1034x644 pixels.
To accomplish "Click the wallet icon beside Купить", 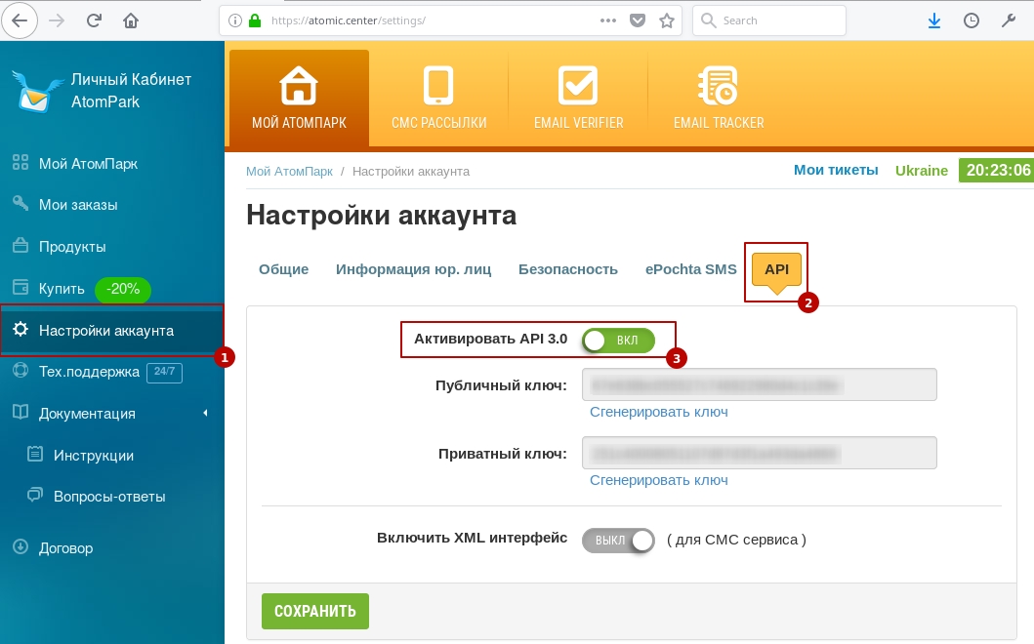I will coord(21,288).
